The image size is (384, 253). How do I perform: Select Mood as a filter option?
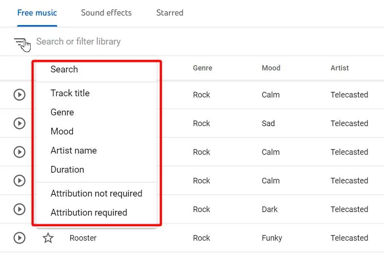point(62,131)
